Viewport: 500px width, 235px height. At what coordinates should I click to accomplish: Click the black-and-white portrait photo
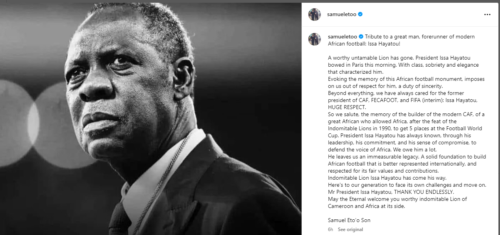[150, 118]
